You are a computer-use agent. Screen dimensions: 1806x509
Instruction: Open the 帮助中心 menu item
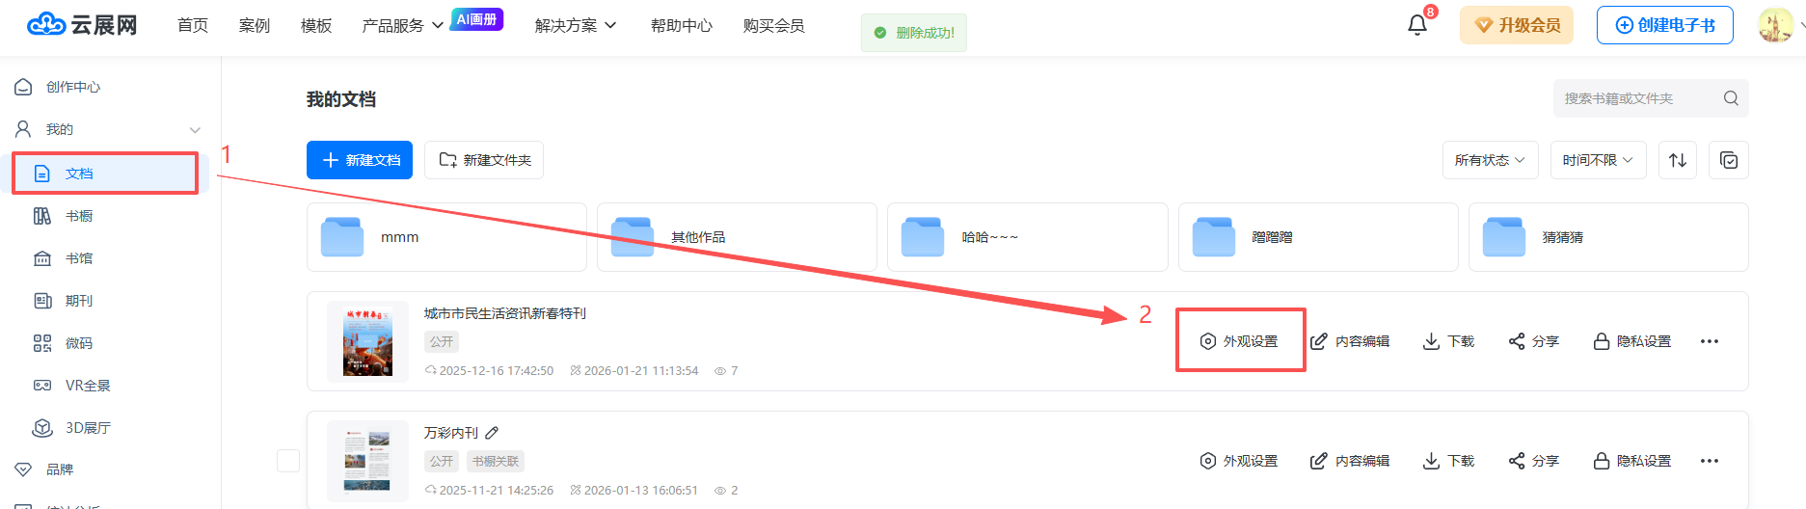point(681,25)
